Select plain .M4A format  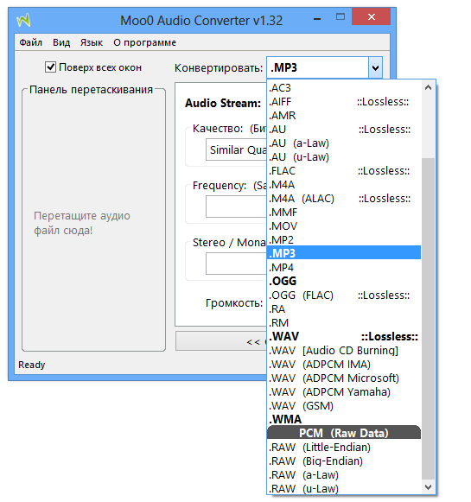[x=344, y=185]
